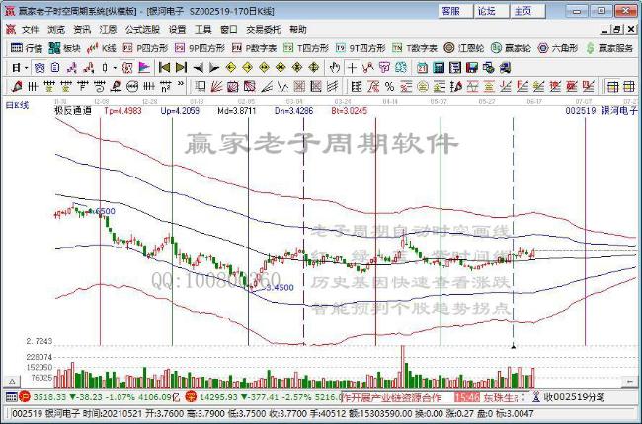Image resolution: width=642 pixels, height=424 pixels.
Task: Click the Tp=4.4983 indicator value
Action: [x=122, y=110]
